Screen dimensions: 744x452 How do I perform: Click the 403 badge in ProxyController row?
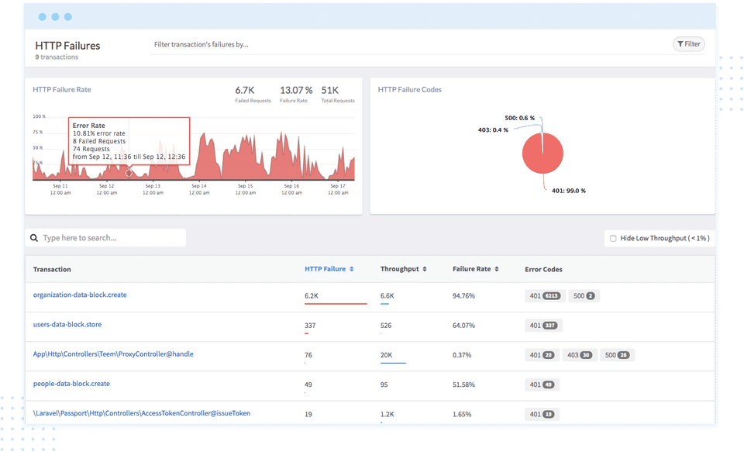pos(580,355)
